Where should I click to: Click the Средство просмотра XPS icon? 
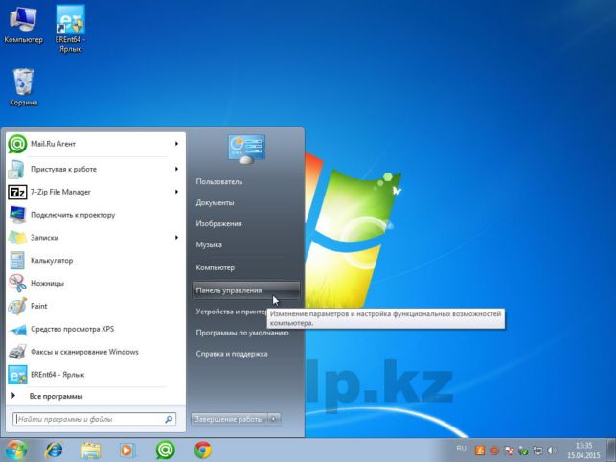tap(17, 329)
